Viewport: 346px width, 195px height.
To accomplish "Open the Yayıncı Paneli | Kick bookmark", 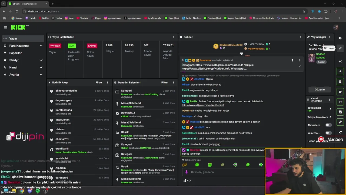I will [x=235, y=18].
